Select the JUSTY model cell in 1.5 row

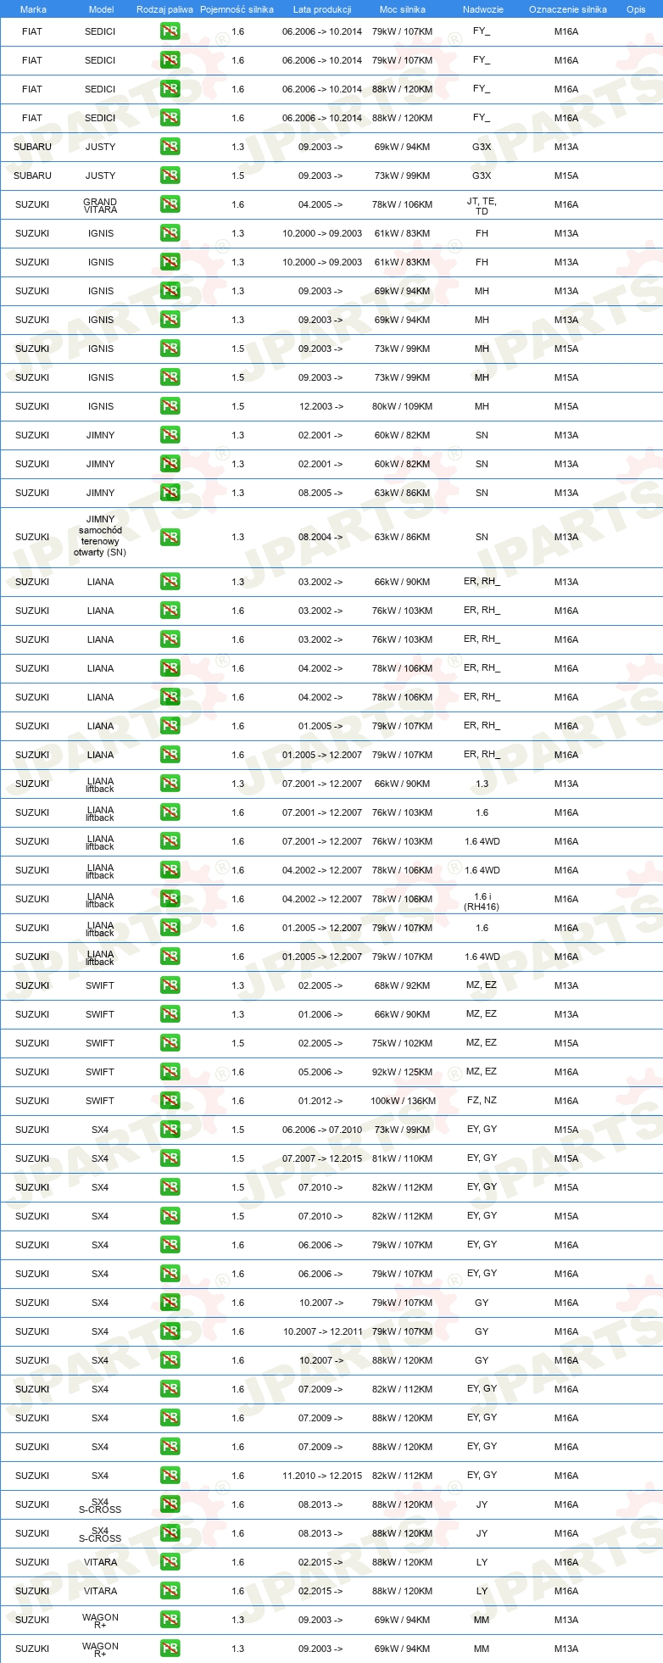click(100, 176)
